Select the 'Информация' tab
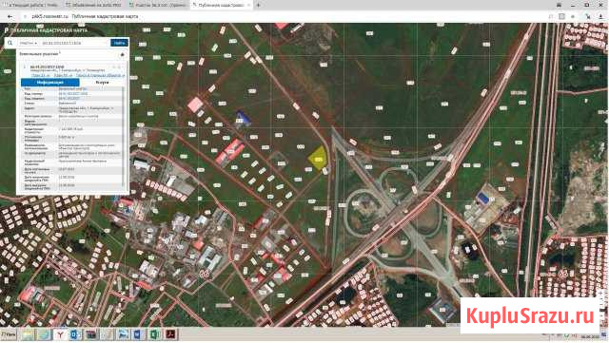 [50, 83]
